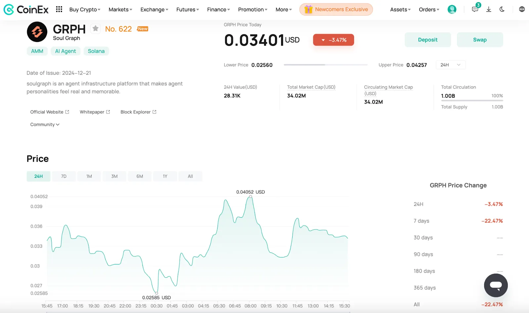This screenshot has height=313, width=529.
Task: Click the download app icon
Action: click(x=489, y=9)
